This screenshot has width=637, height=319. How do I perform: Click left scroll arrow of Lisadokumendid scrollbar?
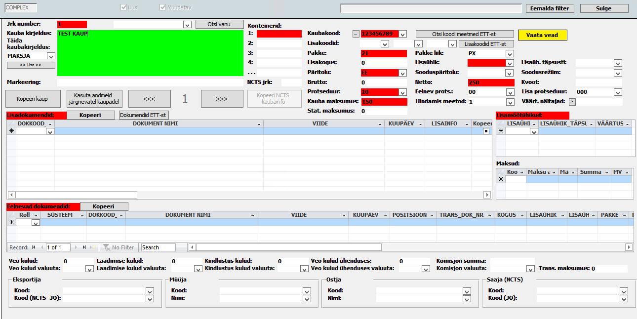click(x=11, y=195)
